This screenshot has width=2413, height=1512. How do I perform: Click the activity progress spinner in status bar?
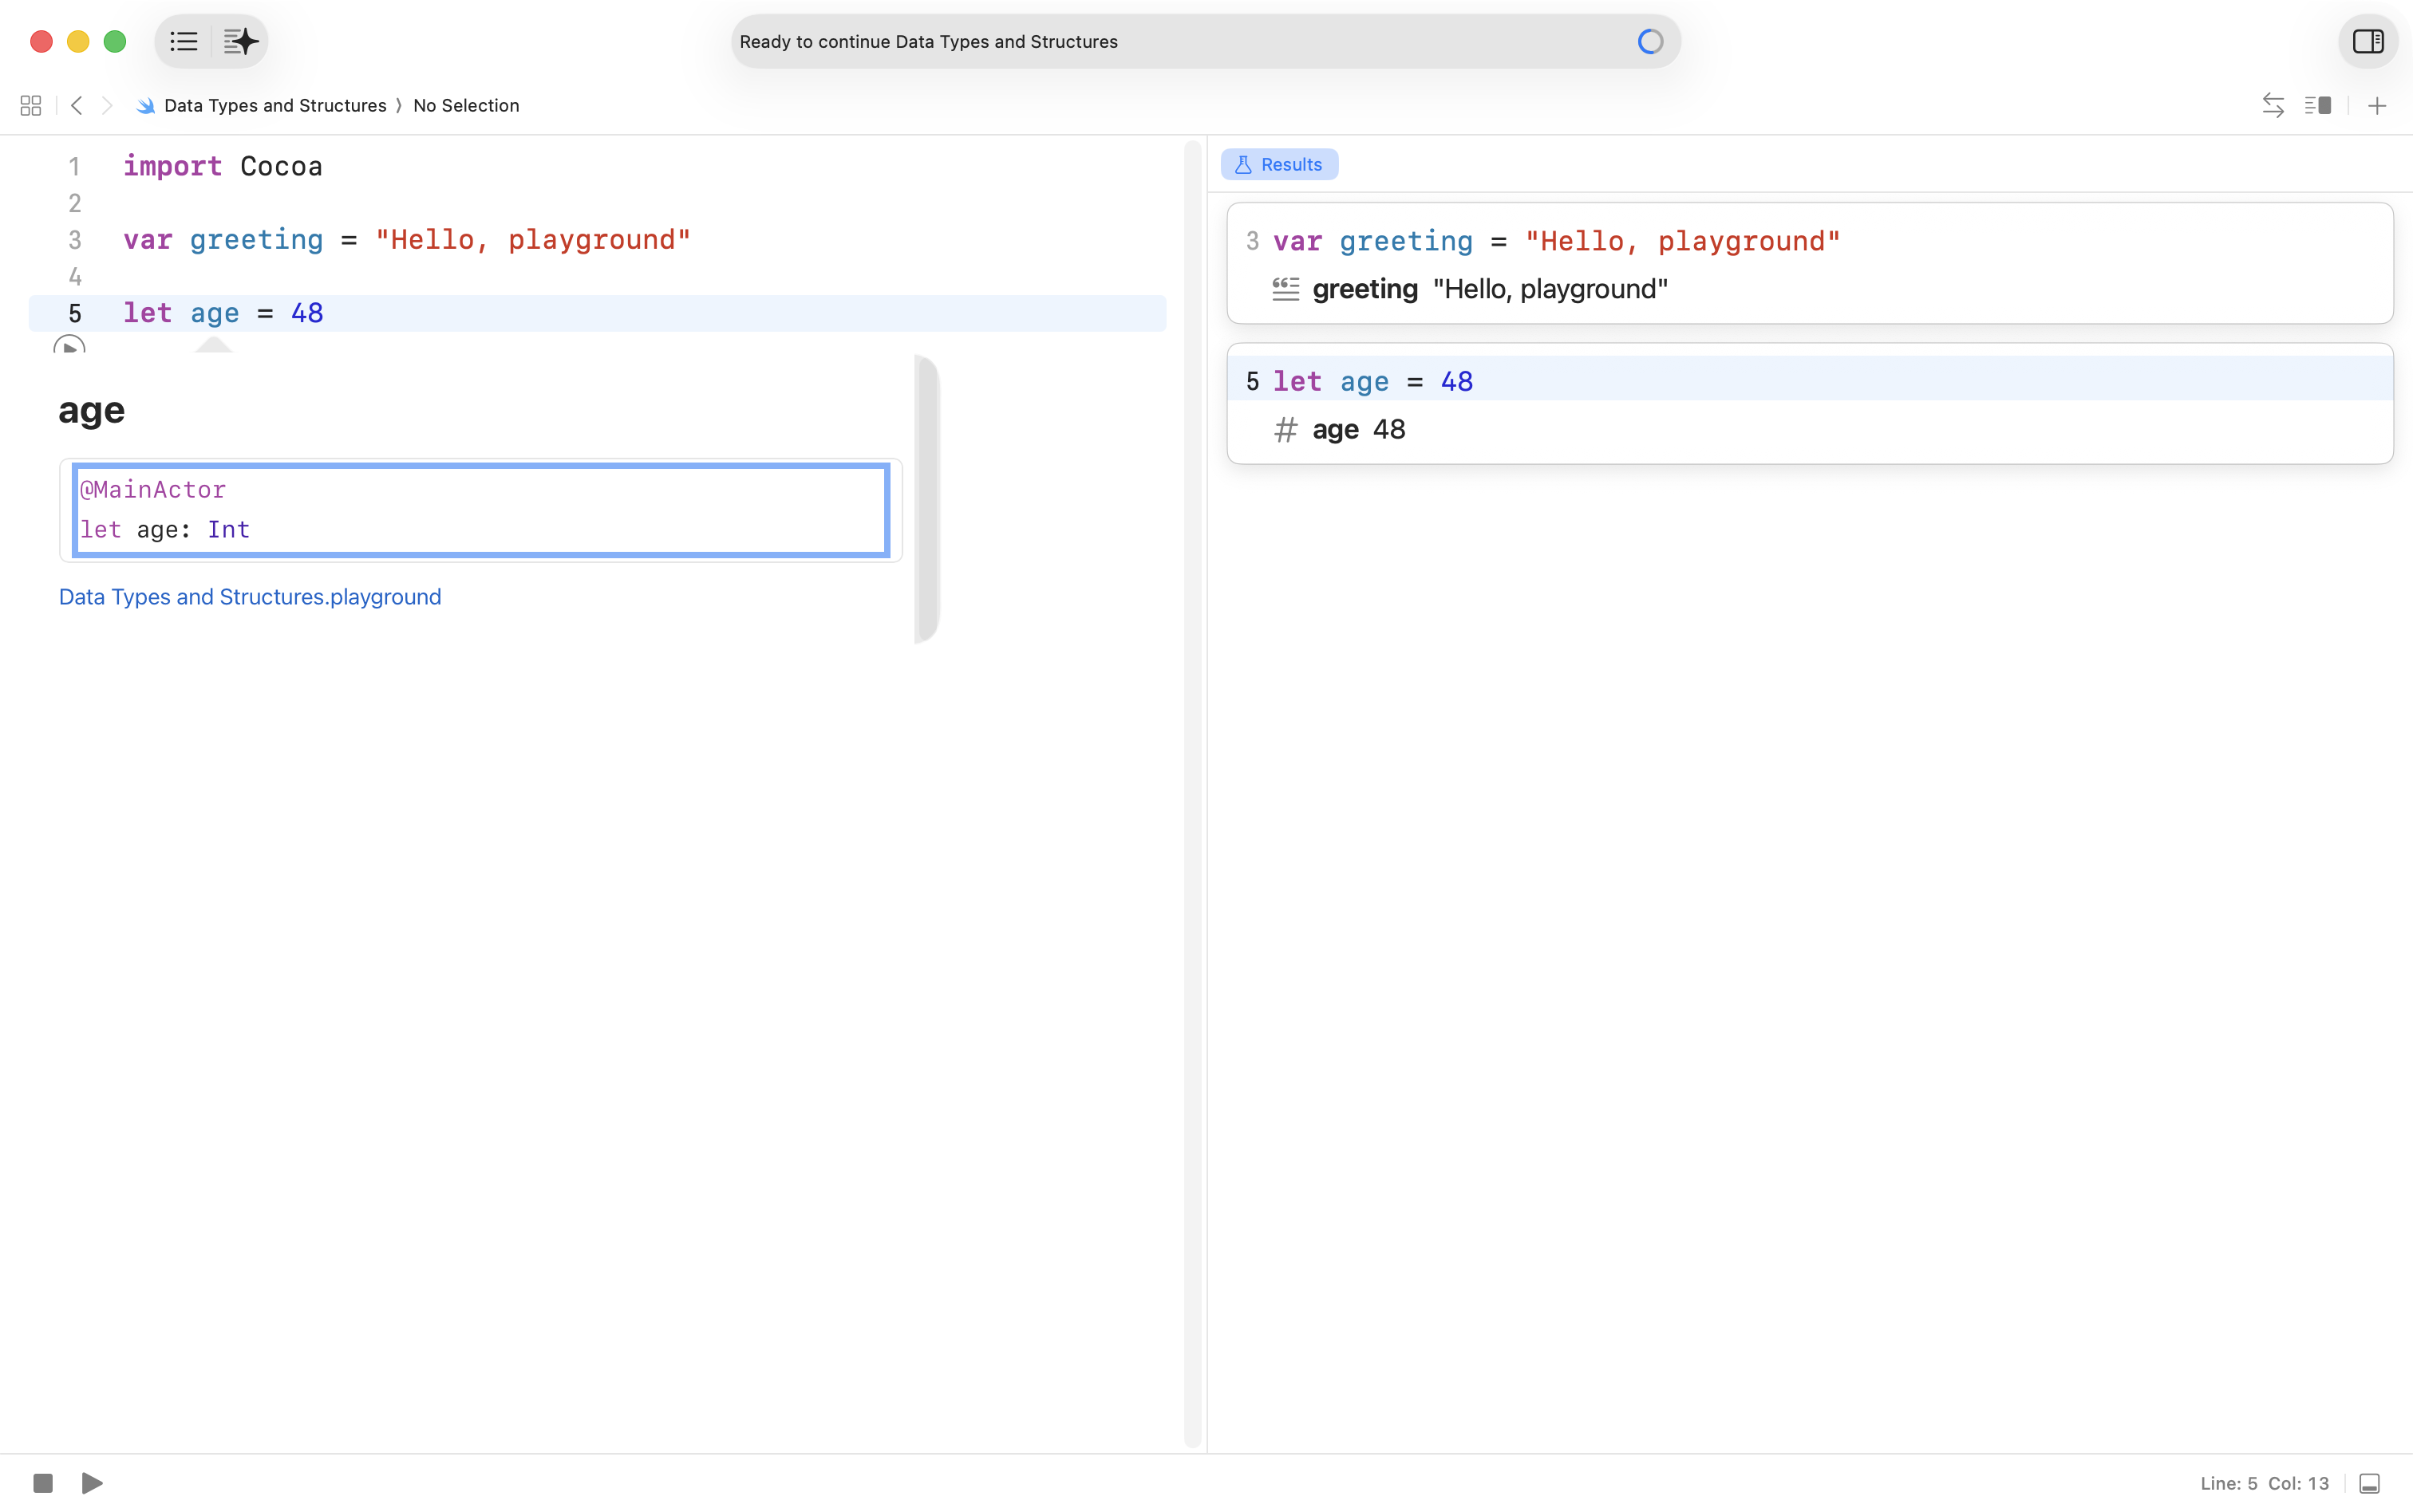1649,41
